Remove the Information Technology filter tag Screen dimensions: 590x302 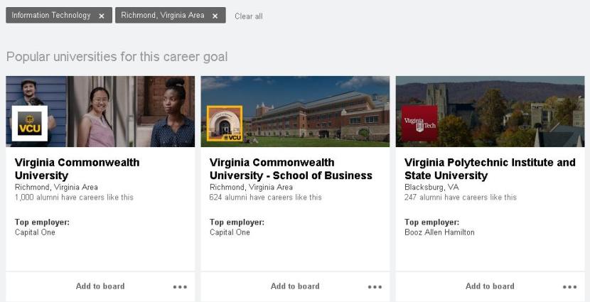click(102, 16)
